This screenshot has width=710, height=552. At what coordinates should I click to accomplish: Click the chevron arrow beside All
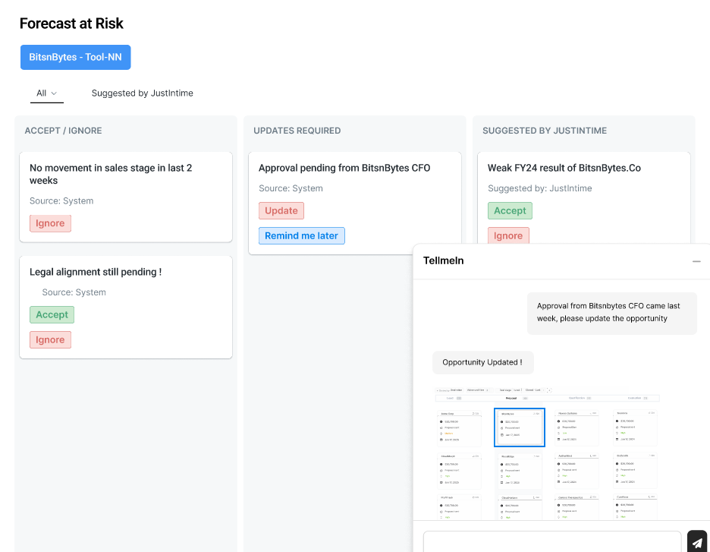[x=54, y=93]
